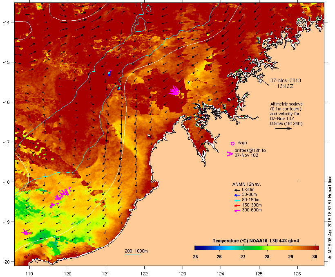Click the magenta drifters arrowhead legend symbol

pos(230,154)
